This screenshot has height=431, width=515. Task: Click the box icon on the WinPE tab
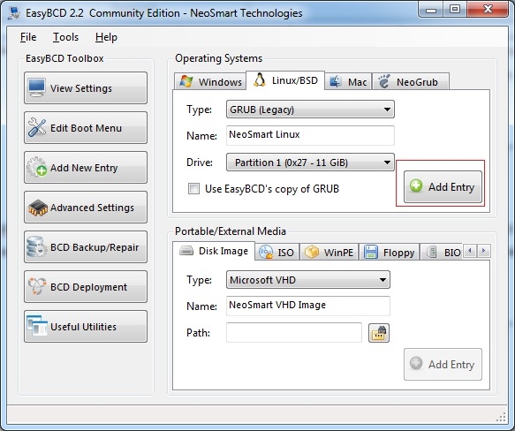coord(311,252)
